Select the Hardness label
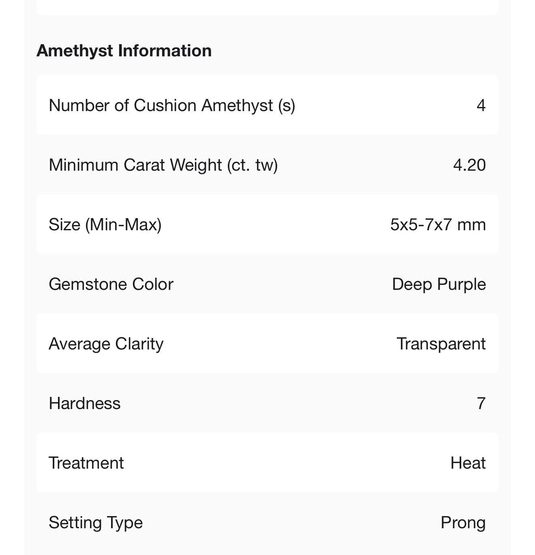 click(85, 403)
